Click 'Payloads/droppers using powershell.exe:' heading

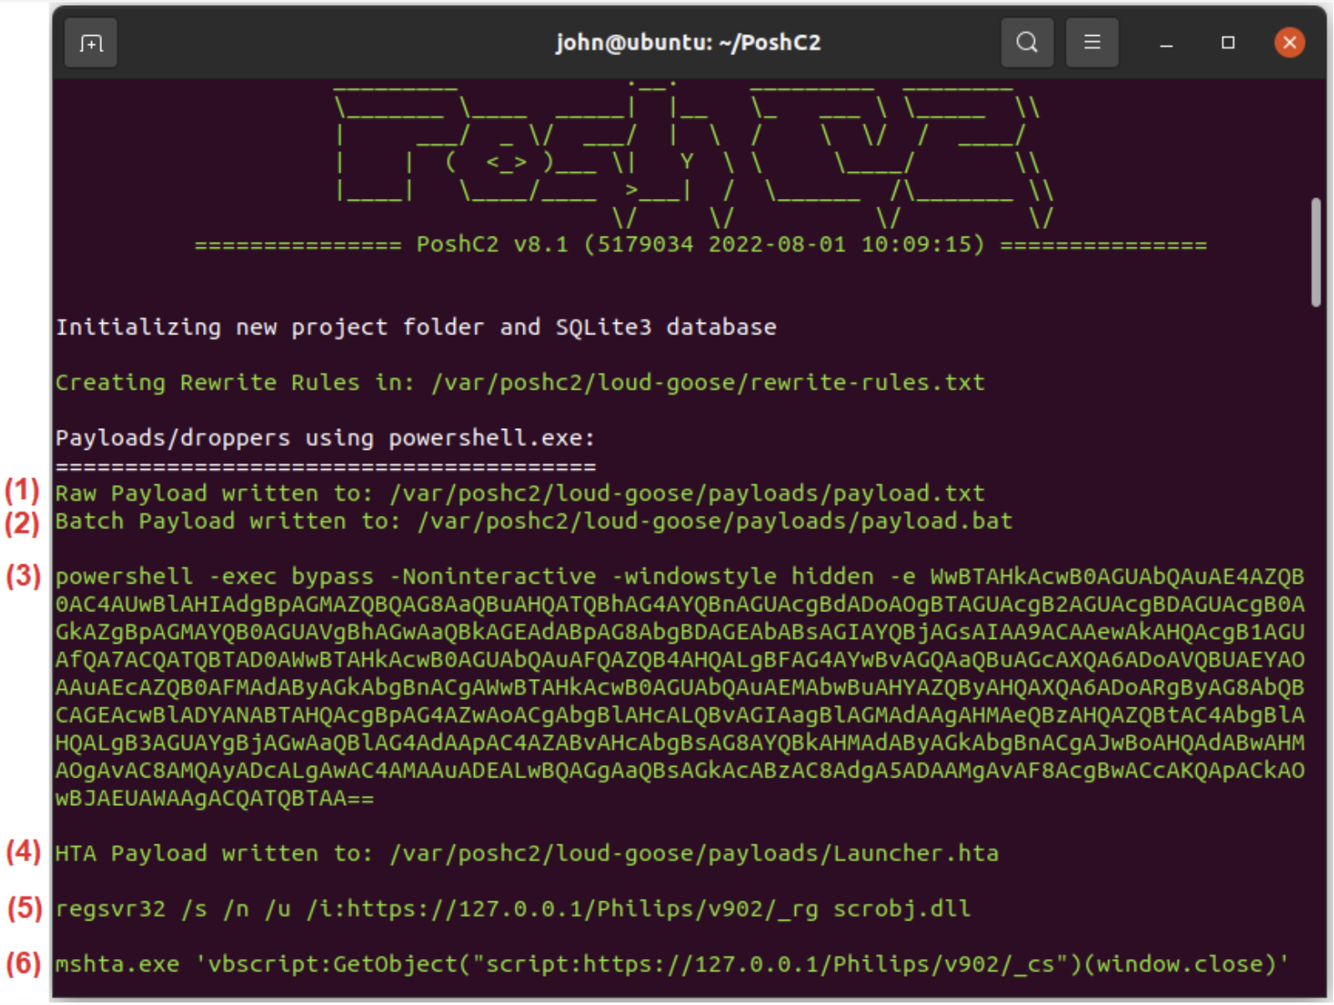(x=325, y=437)
